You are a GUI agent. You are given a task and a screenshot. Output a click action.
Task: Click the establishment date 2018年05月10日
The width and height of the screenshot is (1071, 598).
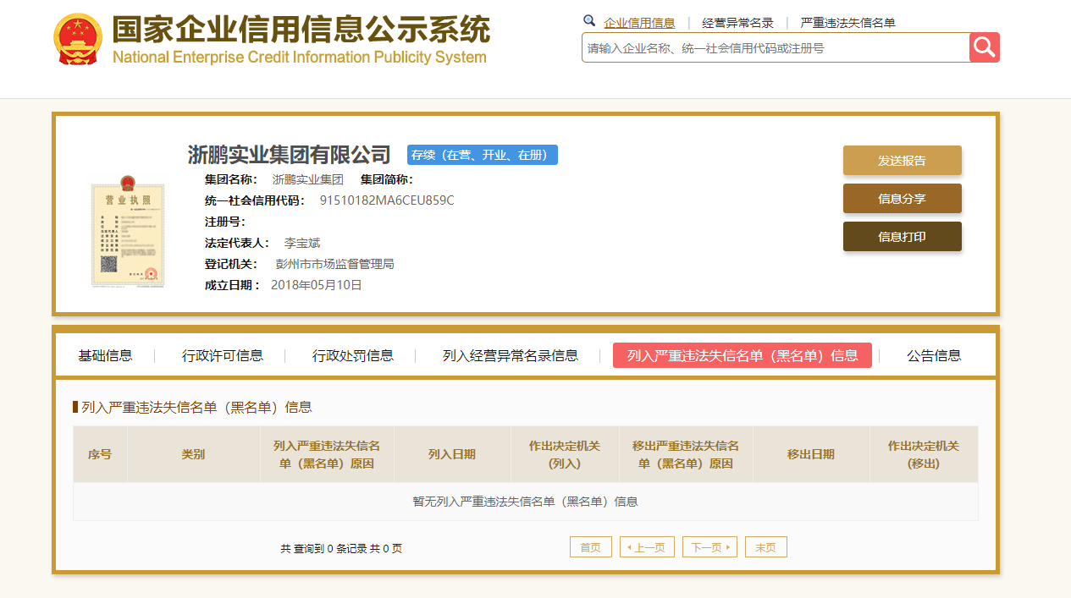click(x=317, y=285)
